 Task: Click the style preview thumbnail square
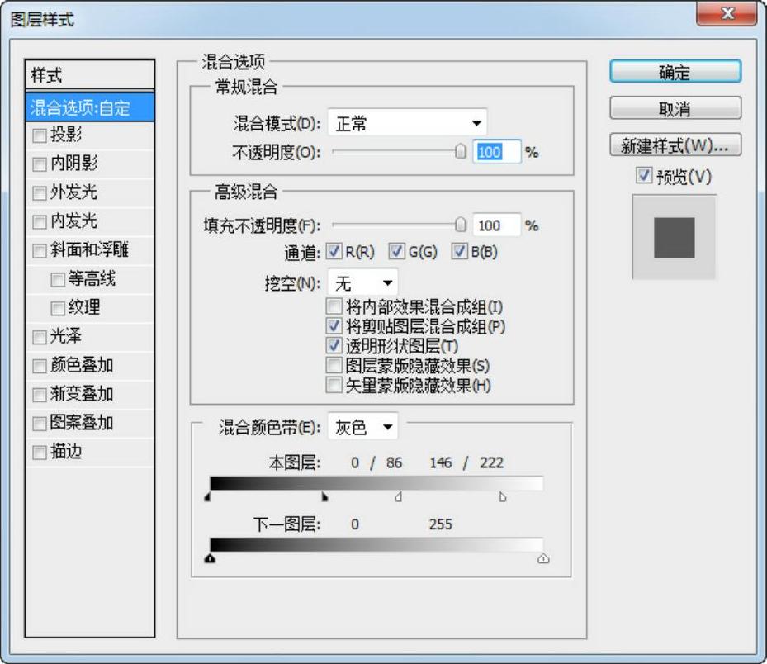click(674, 238)
